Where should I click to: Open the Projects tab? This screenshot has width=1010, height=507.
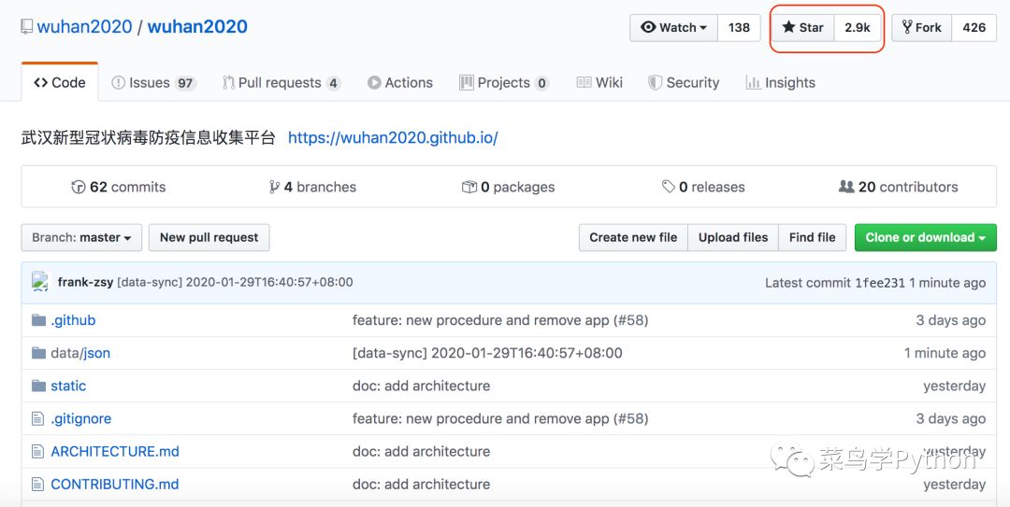coord(504,82)
